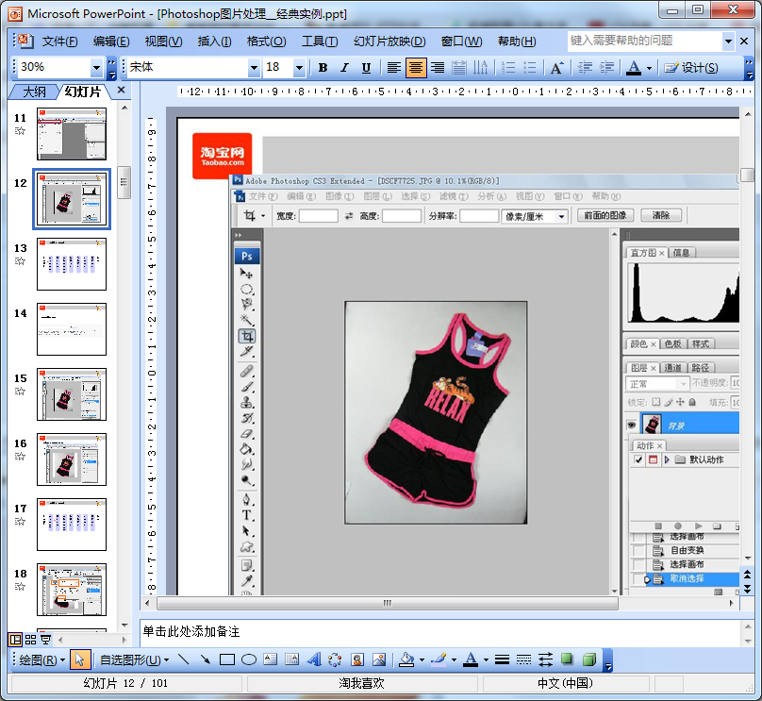Viewport: 762px width, 701px height.
Task: Switch to the 大纲 outline tab
Action: pyautogui.click(x=34, y=92)
